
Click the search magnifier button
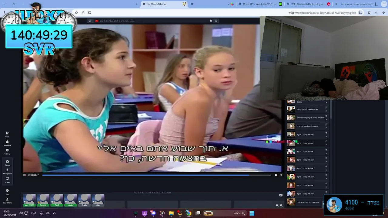[x=216, y=21]
